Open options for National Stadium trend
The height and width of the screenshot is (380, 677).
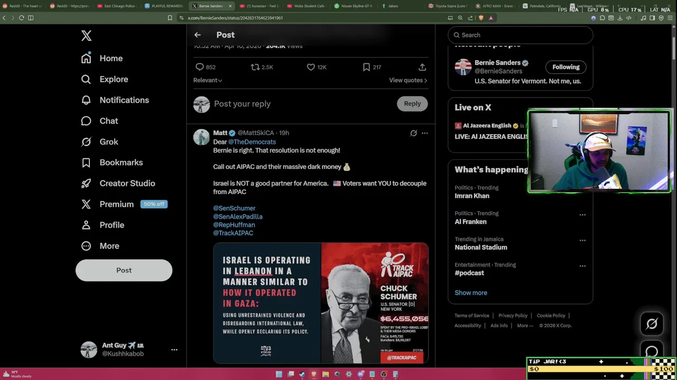(582, 241)
